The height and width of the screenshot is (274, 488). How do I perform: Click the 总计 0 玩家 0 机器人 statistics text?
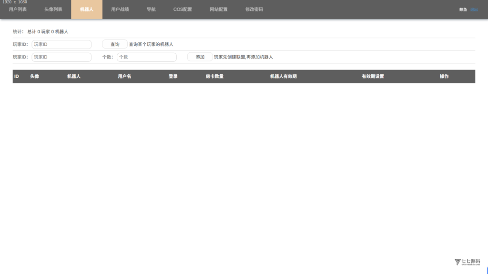click(x=48, y=32)
